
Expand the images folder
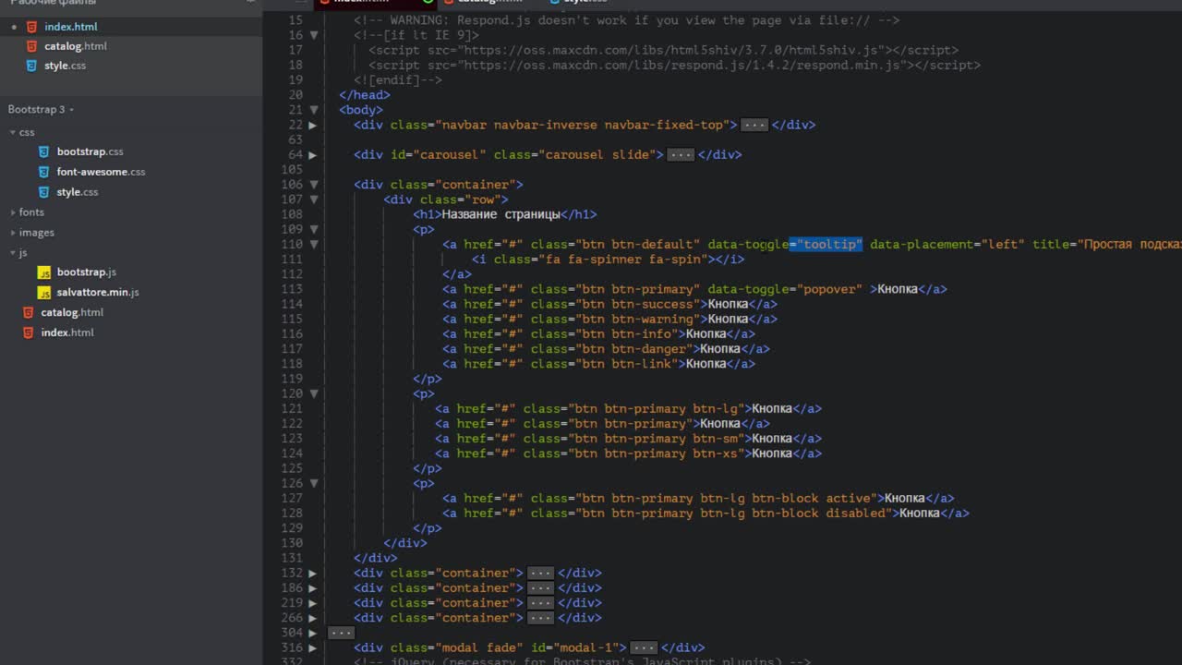[x=13, y=233]
